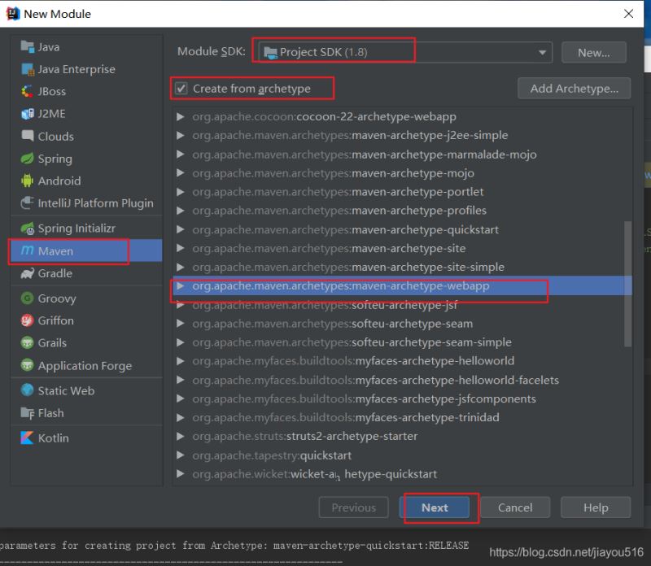
Task: Click the Griffon red icon
Action: [x=28, y=320]
